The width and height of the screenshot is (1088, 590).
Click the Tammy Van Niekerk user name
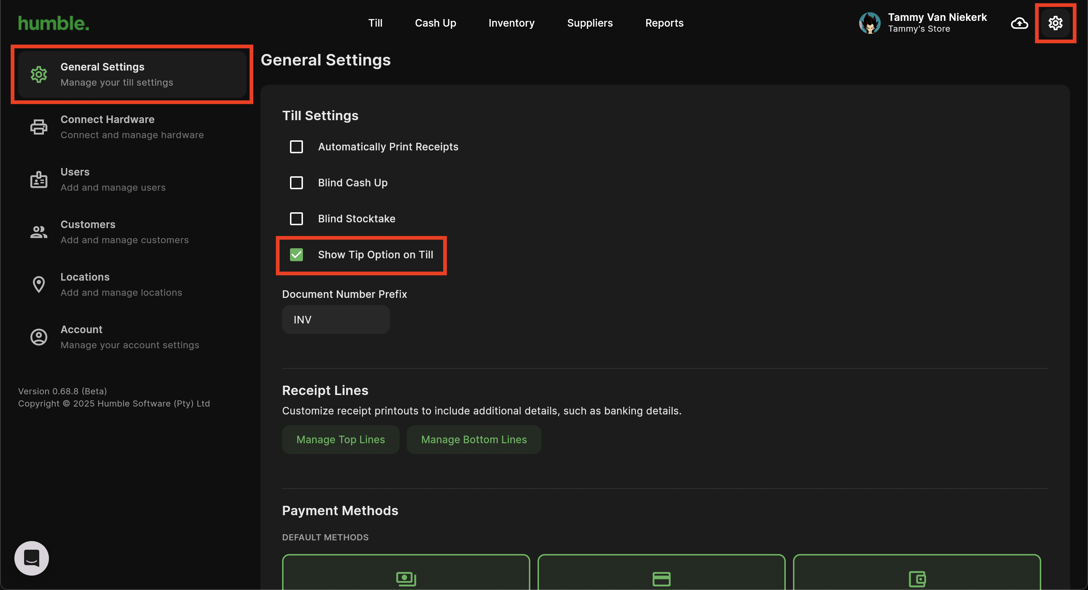coord(937,17)
